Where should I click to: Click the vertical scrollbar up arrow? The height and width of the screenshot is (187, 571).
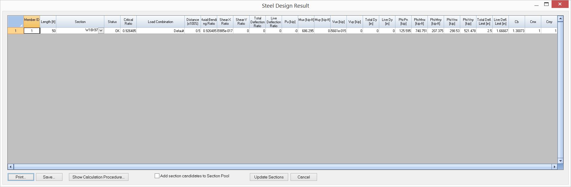click(x=560, y=19)
